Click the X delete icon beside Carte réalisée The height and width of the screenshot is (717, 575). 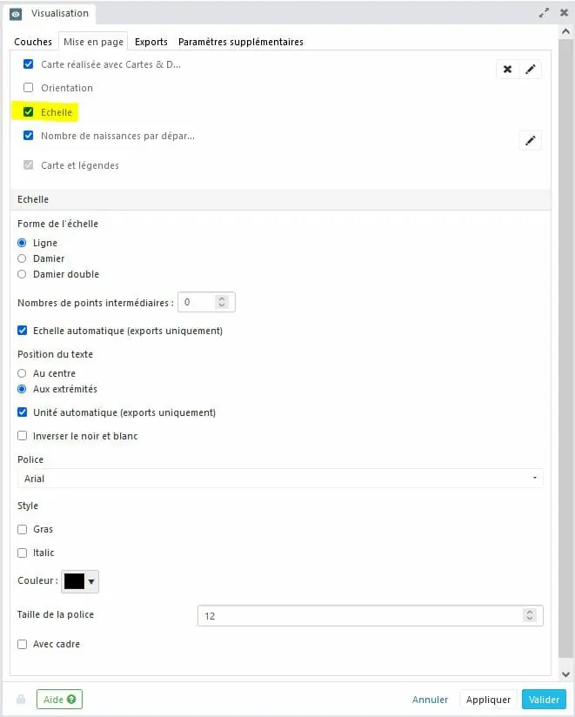point(507,70)
